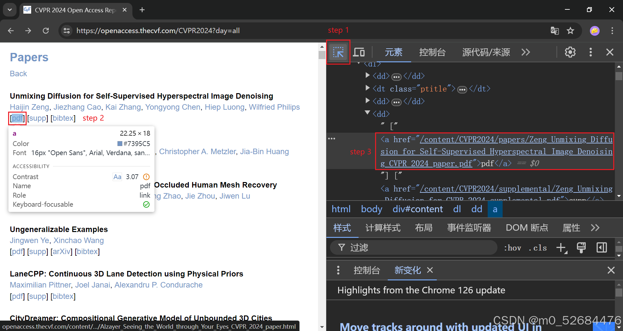
Task: Expand the dt class ptitle node
Action: 368,88
